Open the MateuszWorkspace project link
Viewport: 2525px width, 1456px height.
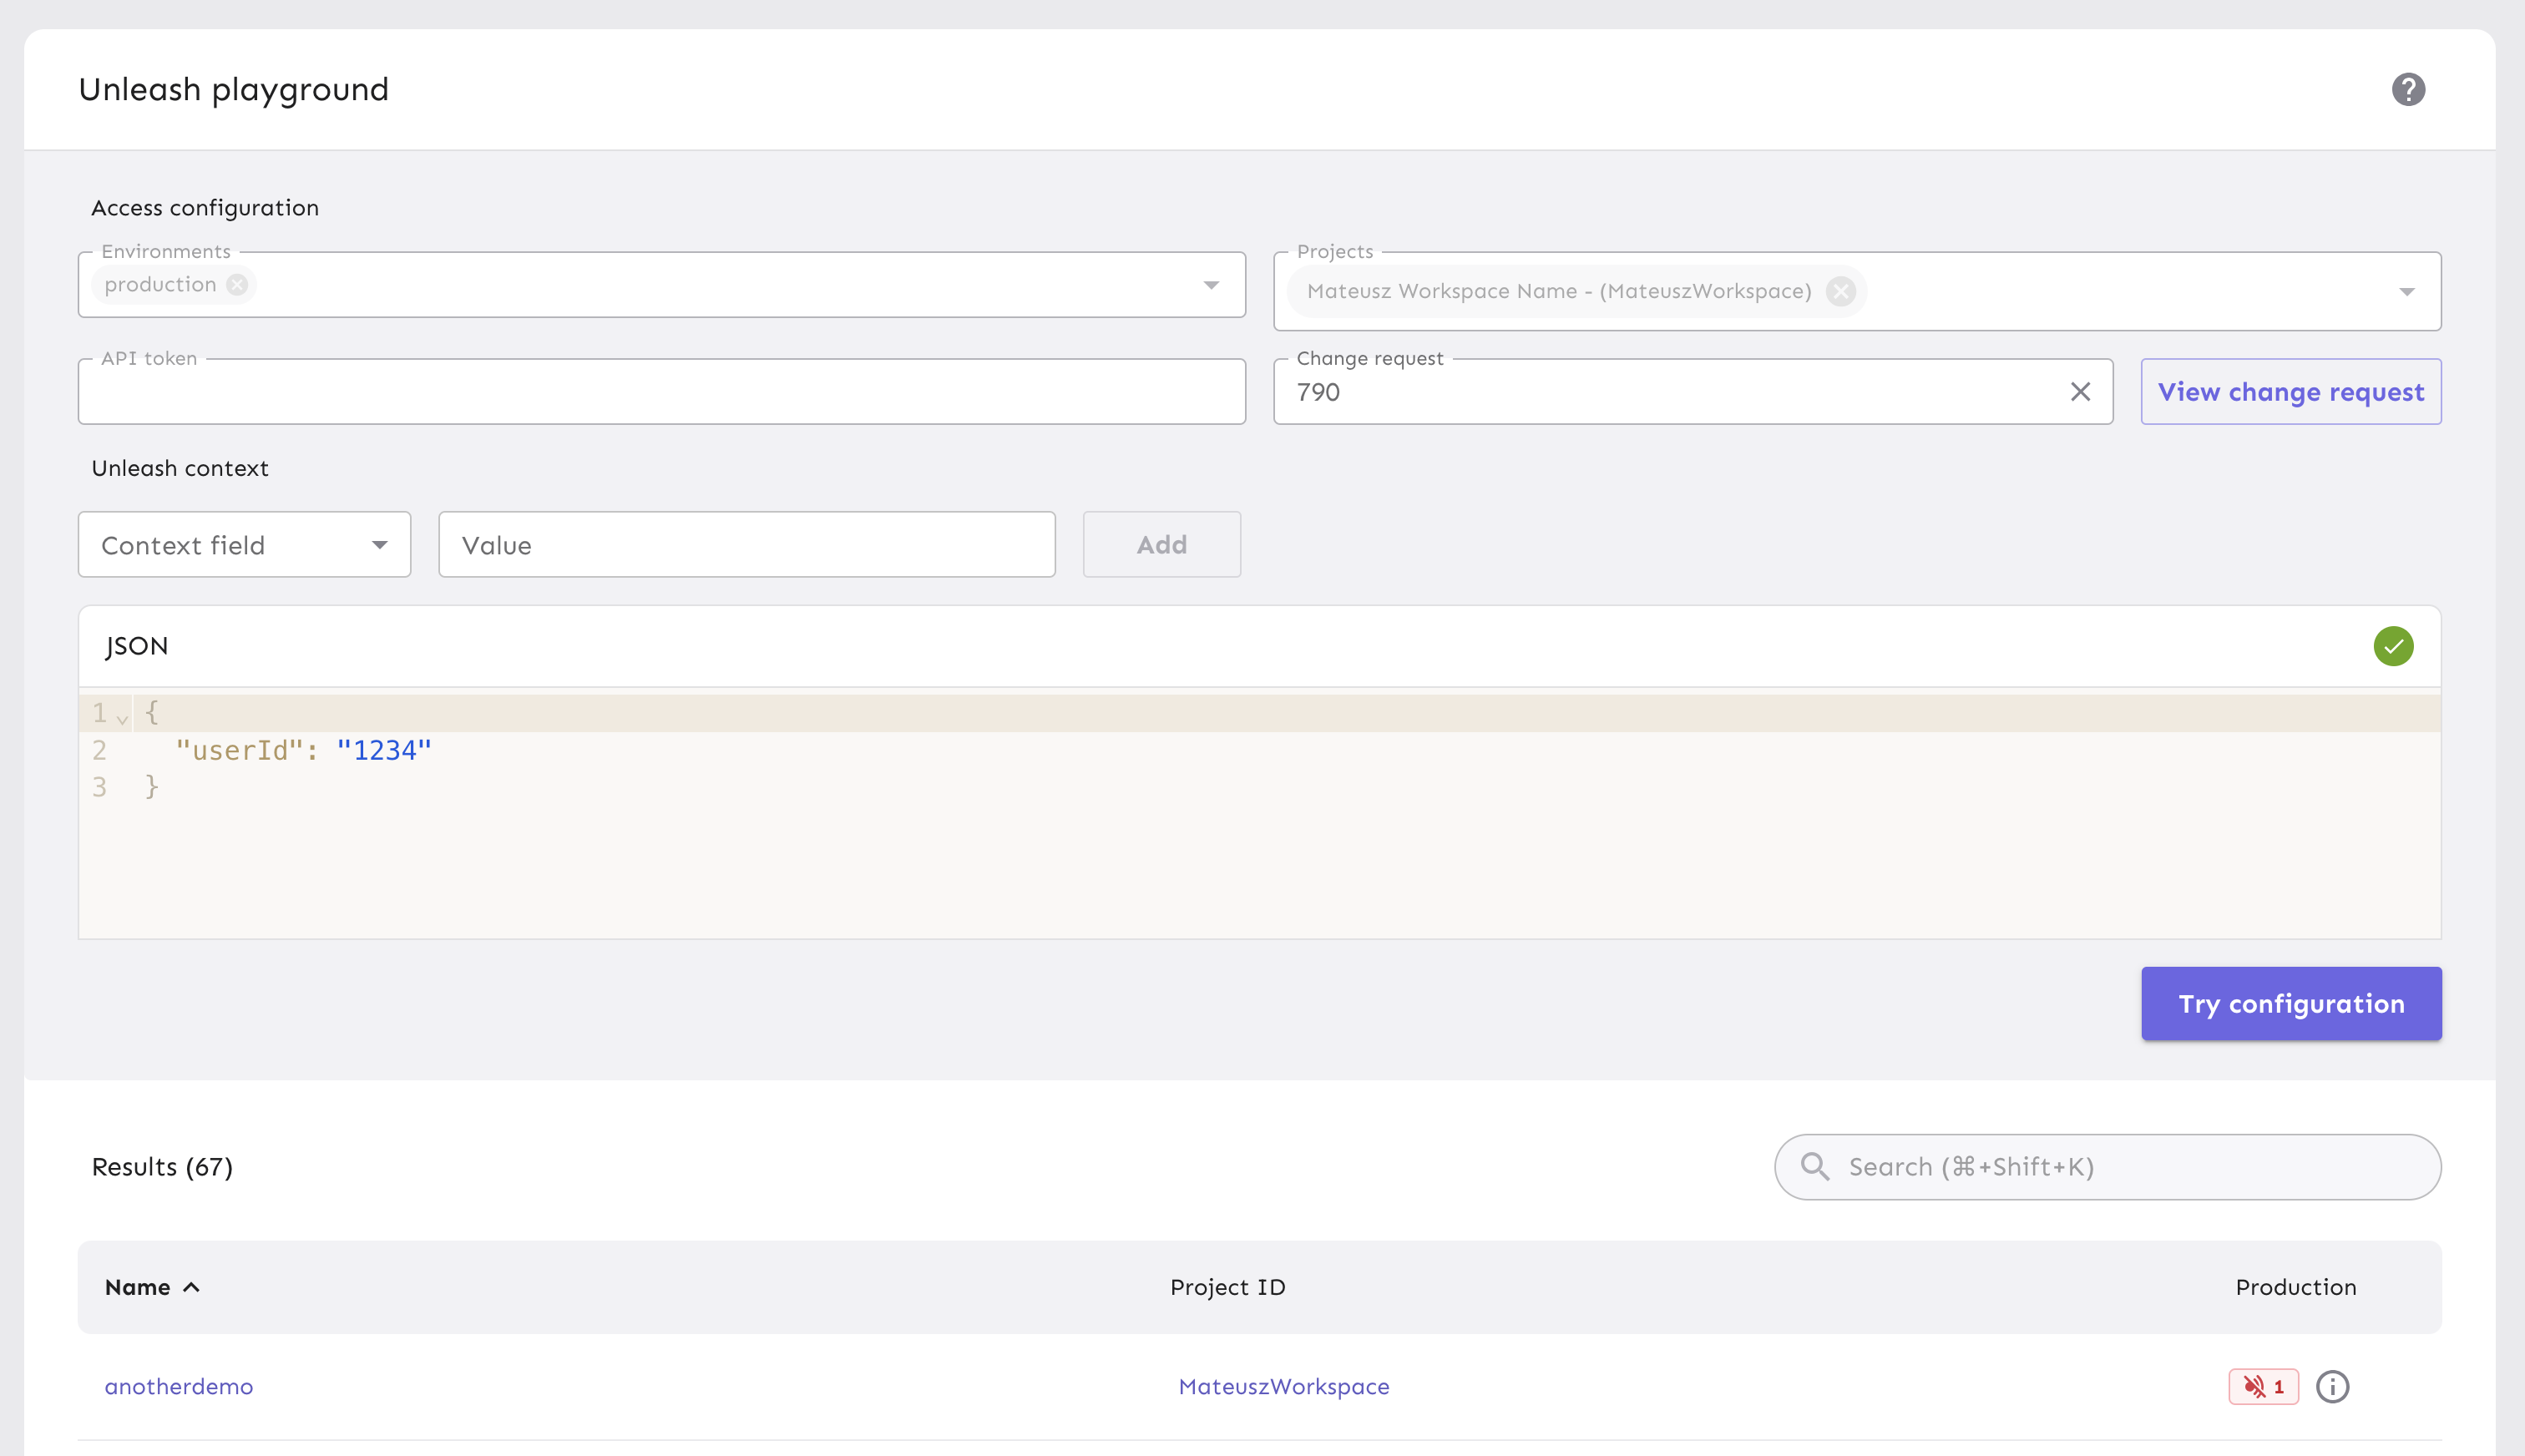1283,1387
